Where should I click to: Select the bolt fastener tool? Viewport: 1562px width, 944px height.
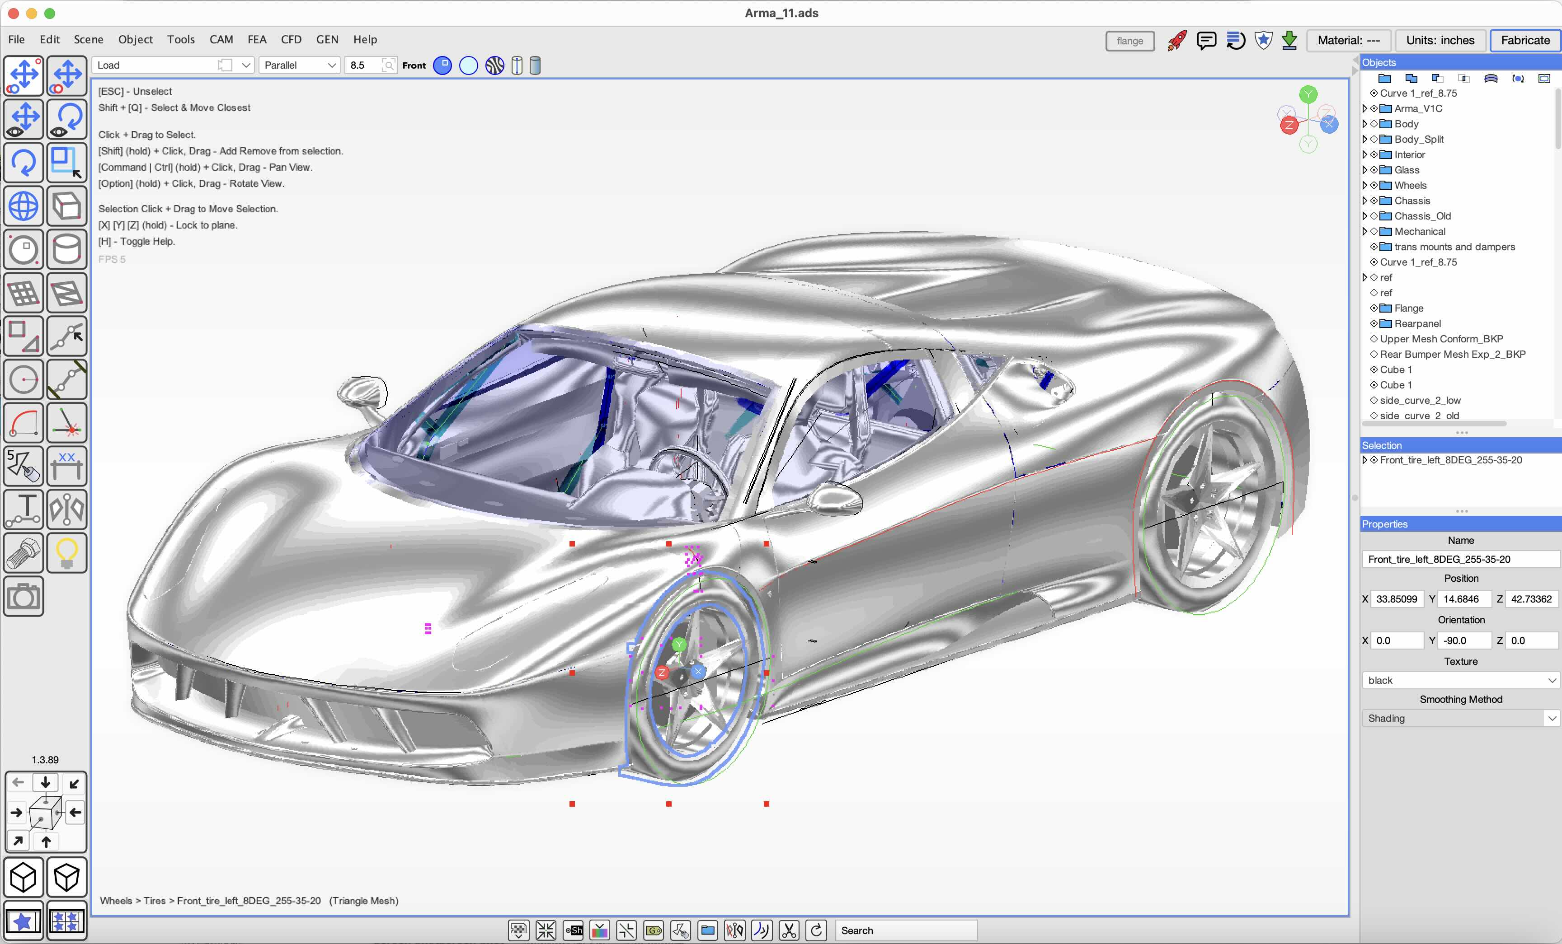click(x=24, y=552)
